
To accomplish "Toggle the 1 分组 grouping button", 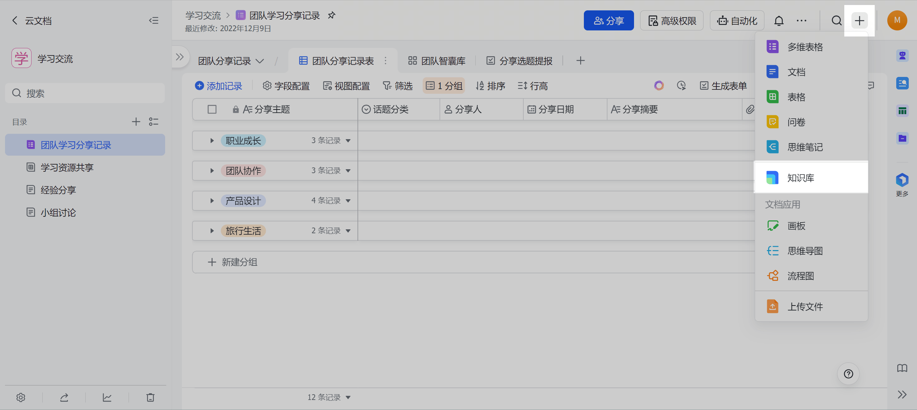I will 444,86.
